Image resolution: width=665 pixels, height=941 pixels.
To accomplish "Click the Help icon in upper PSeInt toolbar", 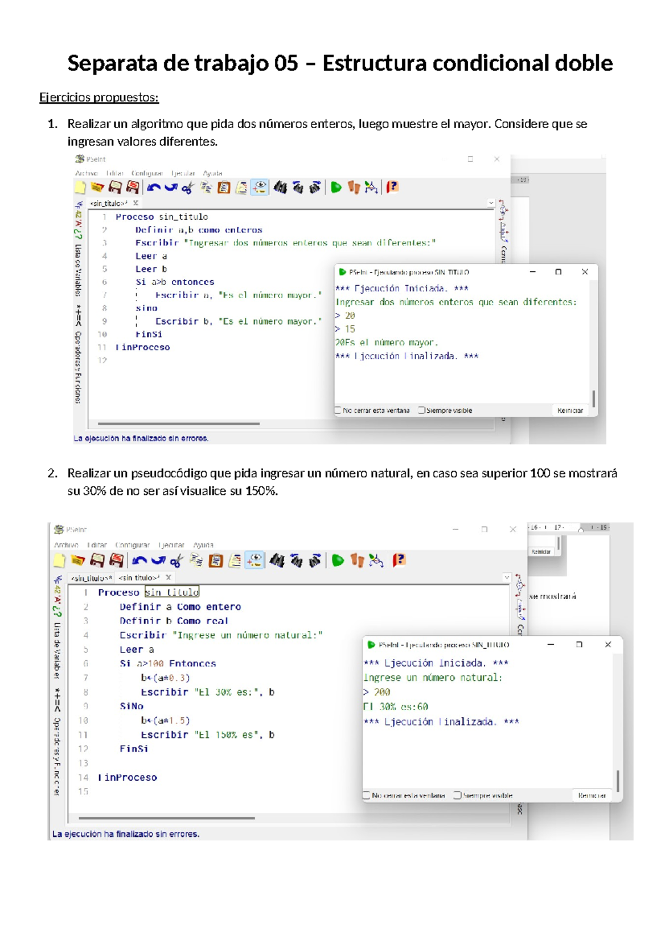I will pyautogui.click(x=392, y=188).
